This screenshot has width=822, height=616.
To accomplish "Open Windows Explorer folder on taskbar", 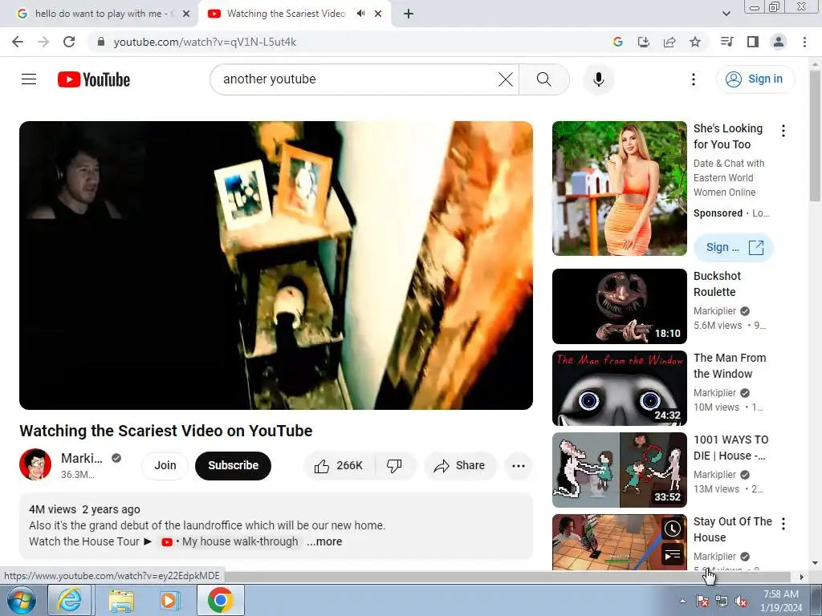I will point(122,600).
